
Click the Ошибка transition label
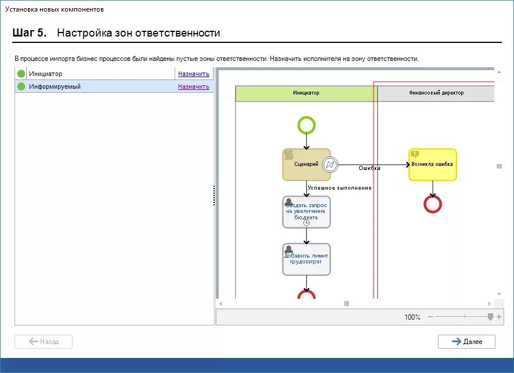tap(370, 168)
